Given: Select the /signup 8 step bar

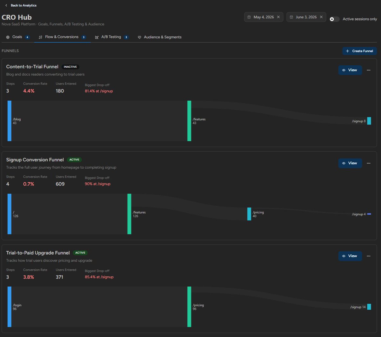Looking at the screenshot, I should click(369, 121).
